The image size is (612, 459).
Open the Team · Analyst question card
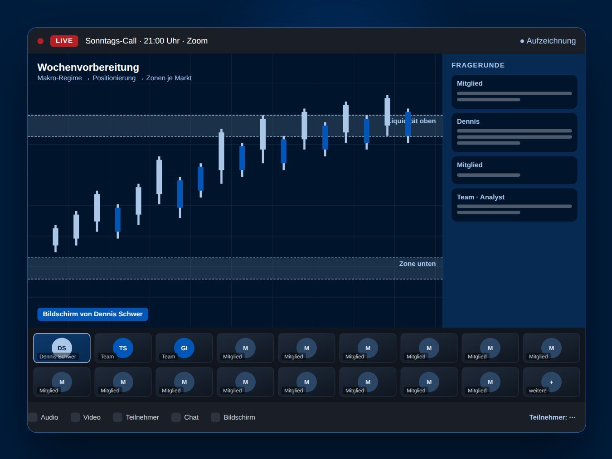click(515, 205)
